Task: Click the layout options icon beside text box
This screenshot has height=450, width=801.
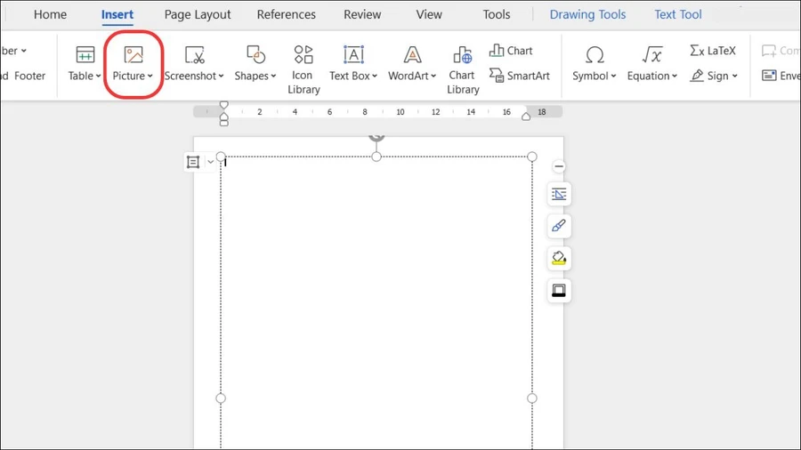Action: (193, 162)
